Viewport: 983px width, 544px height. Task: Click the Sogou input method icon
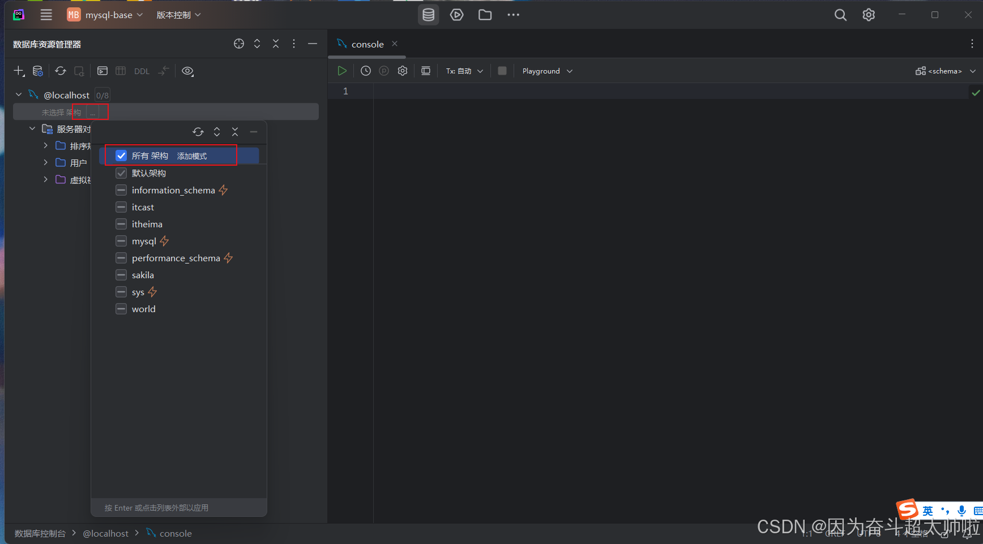tap(908, 510)
